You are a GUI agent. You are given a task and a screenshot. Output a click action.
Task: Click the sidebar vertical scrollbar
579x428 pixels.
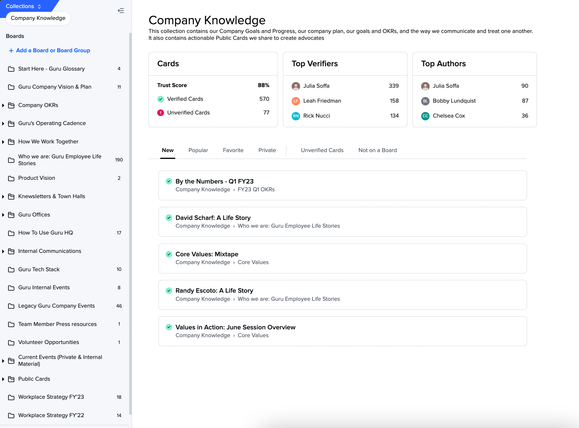(x=130, y=224)
